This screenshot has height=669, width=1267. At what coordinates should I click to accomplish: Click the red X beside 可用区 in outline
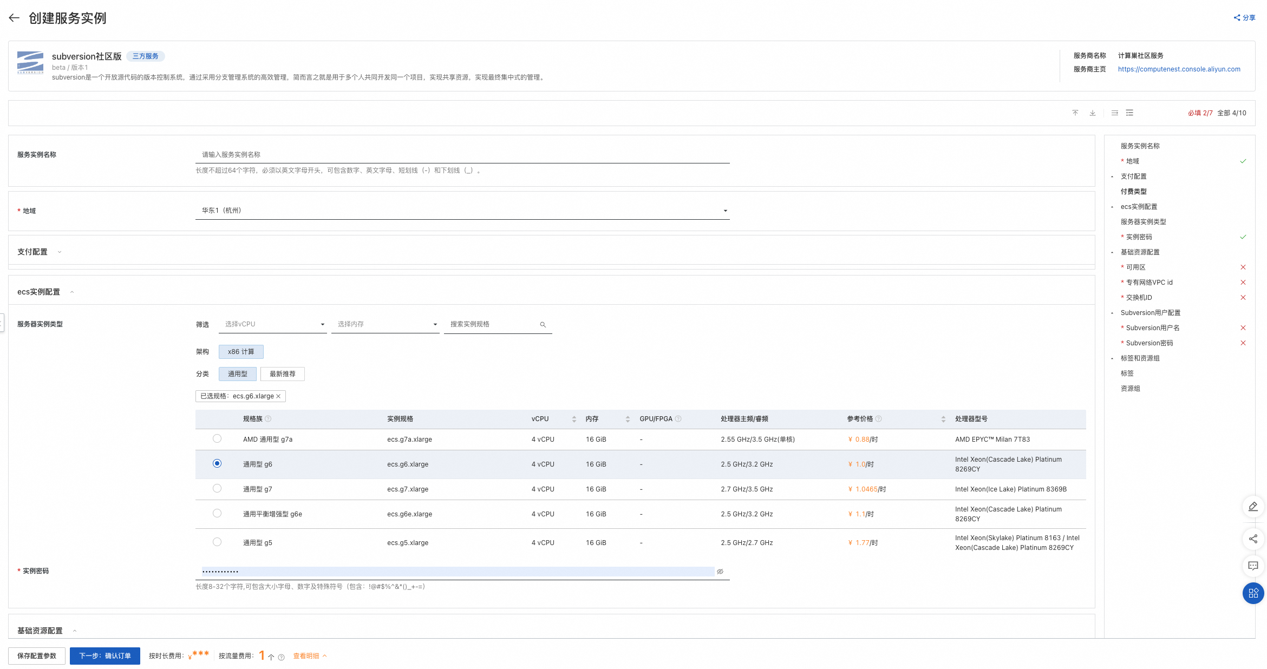pos(1243,267)
